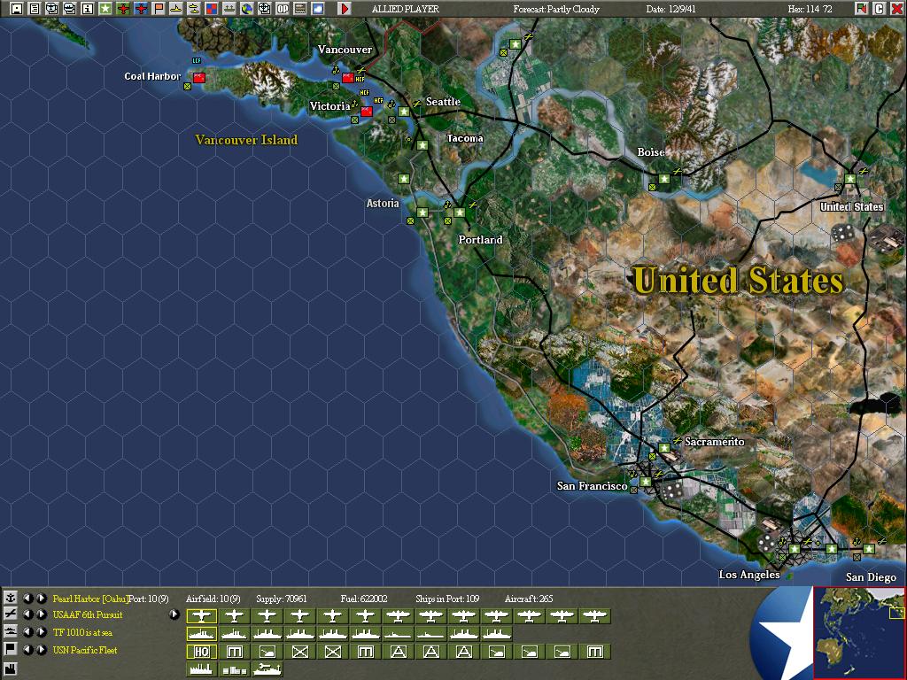Click red plane on green background icon
This screenshot has height=680, width=907.
coord(122,9)
